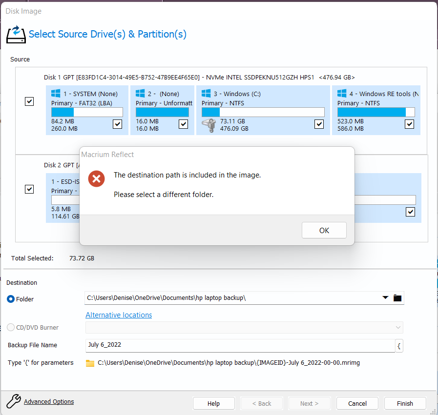The image size is (438, 415).
Task: Uncheck the SYSTEM partition checkbox
Action: pos(117,124)
